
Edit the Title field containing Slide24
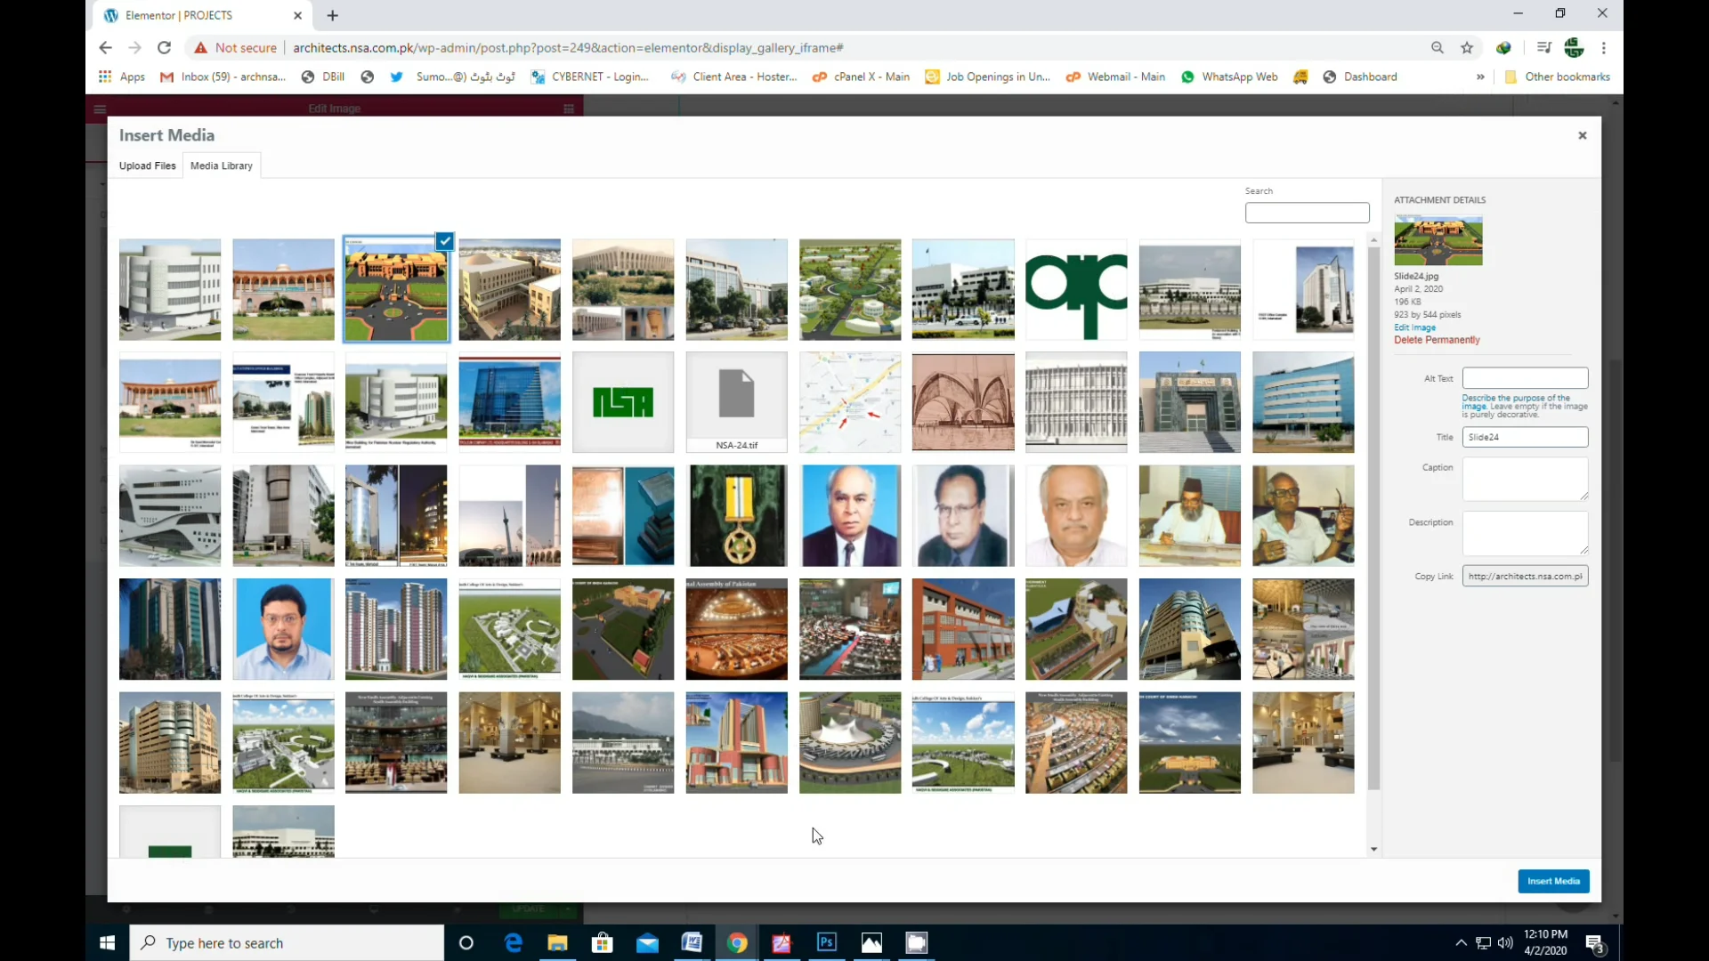(1525, 437)
